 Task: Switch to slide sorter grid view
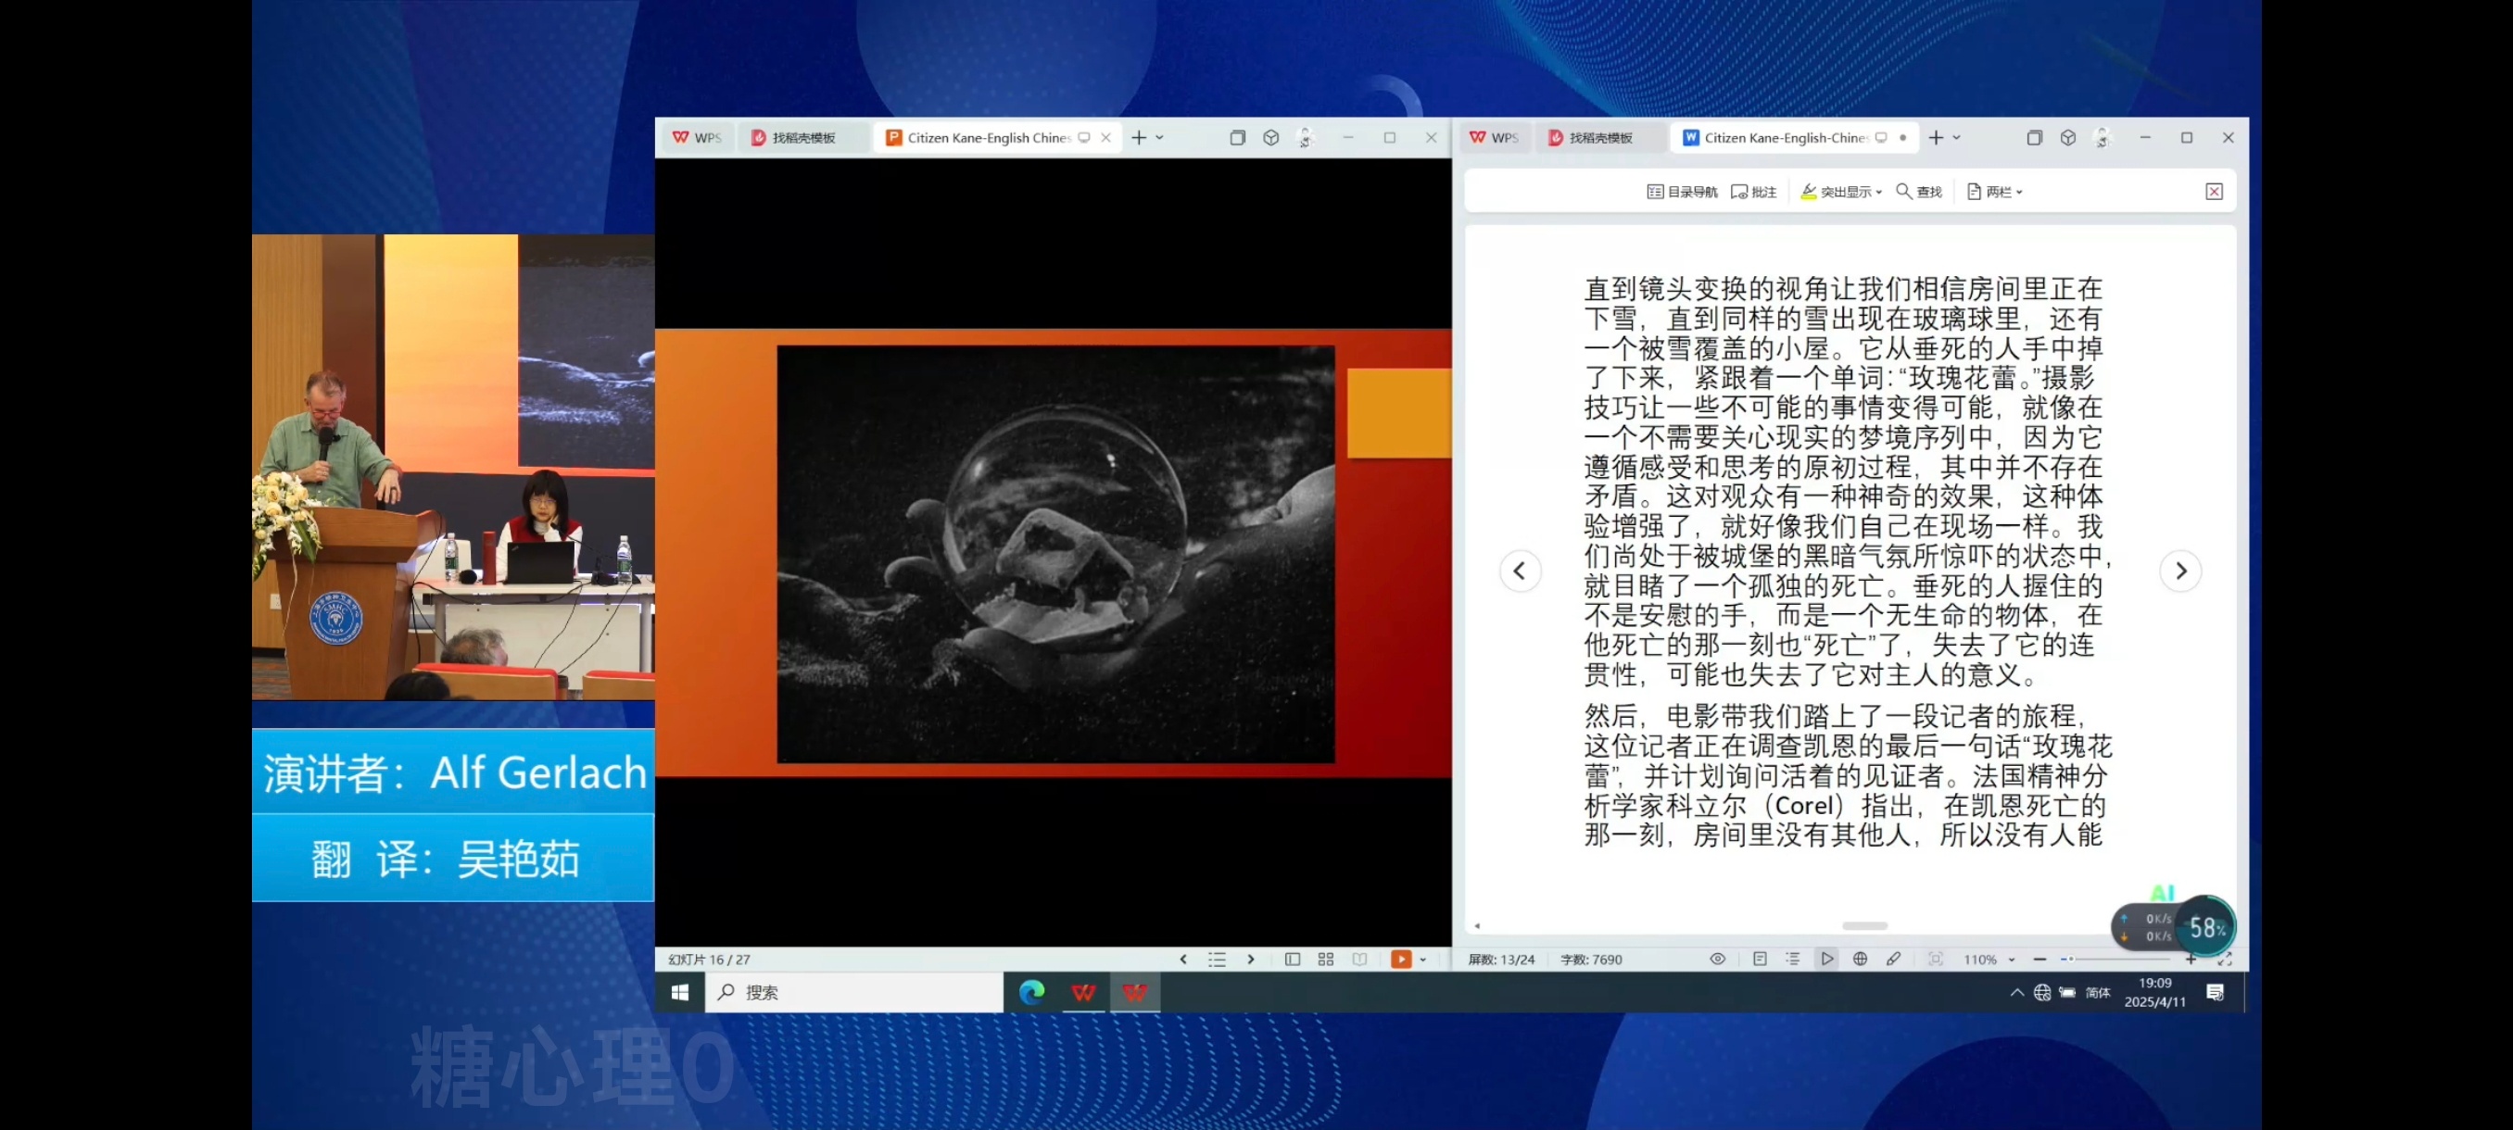(x=1326, y=960)
